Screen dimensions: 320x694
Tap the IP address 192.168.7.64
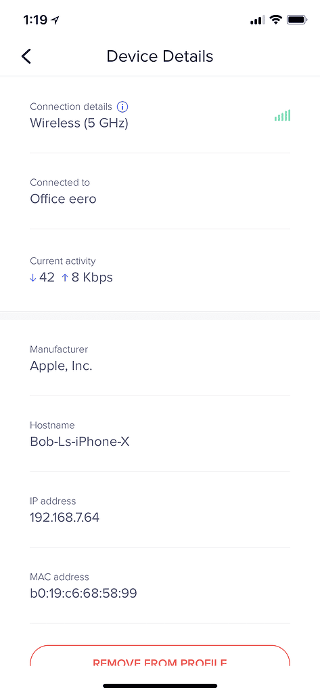point(65,517)
